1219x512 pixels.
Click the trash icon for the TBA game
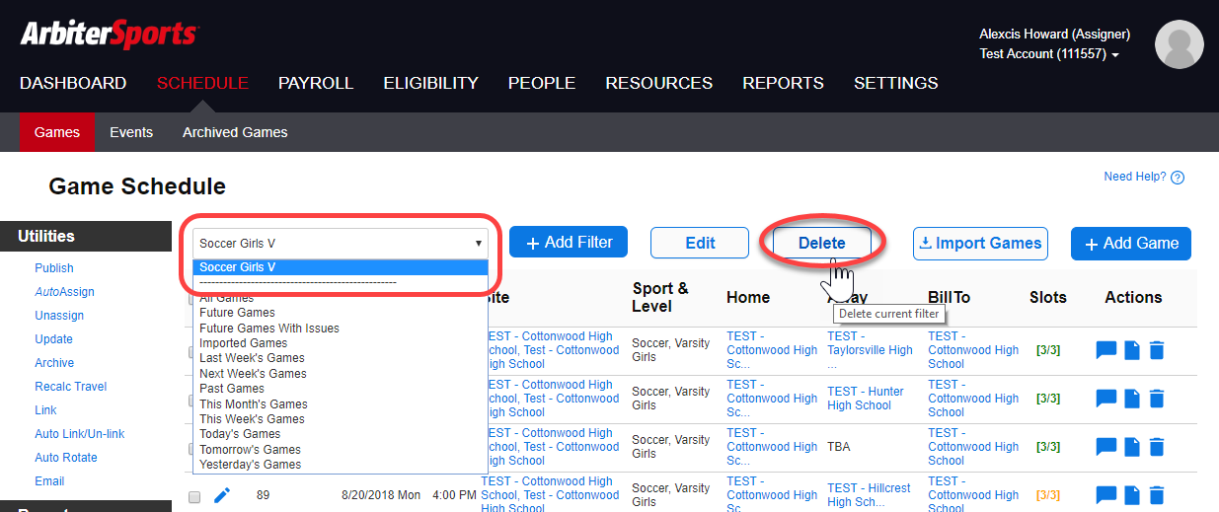tap(1157, 446)
